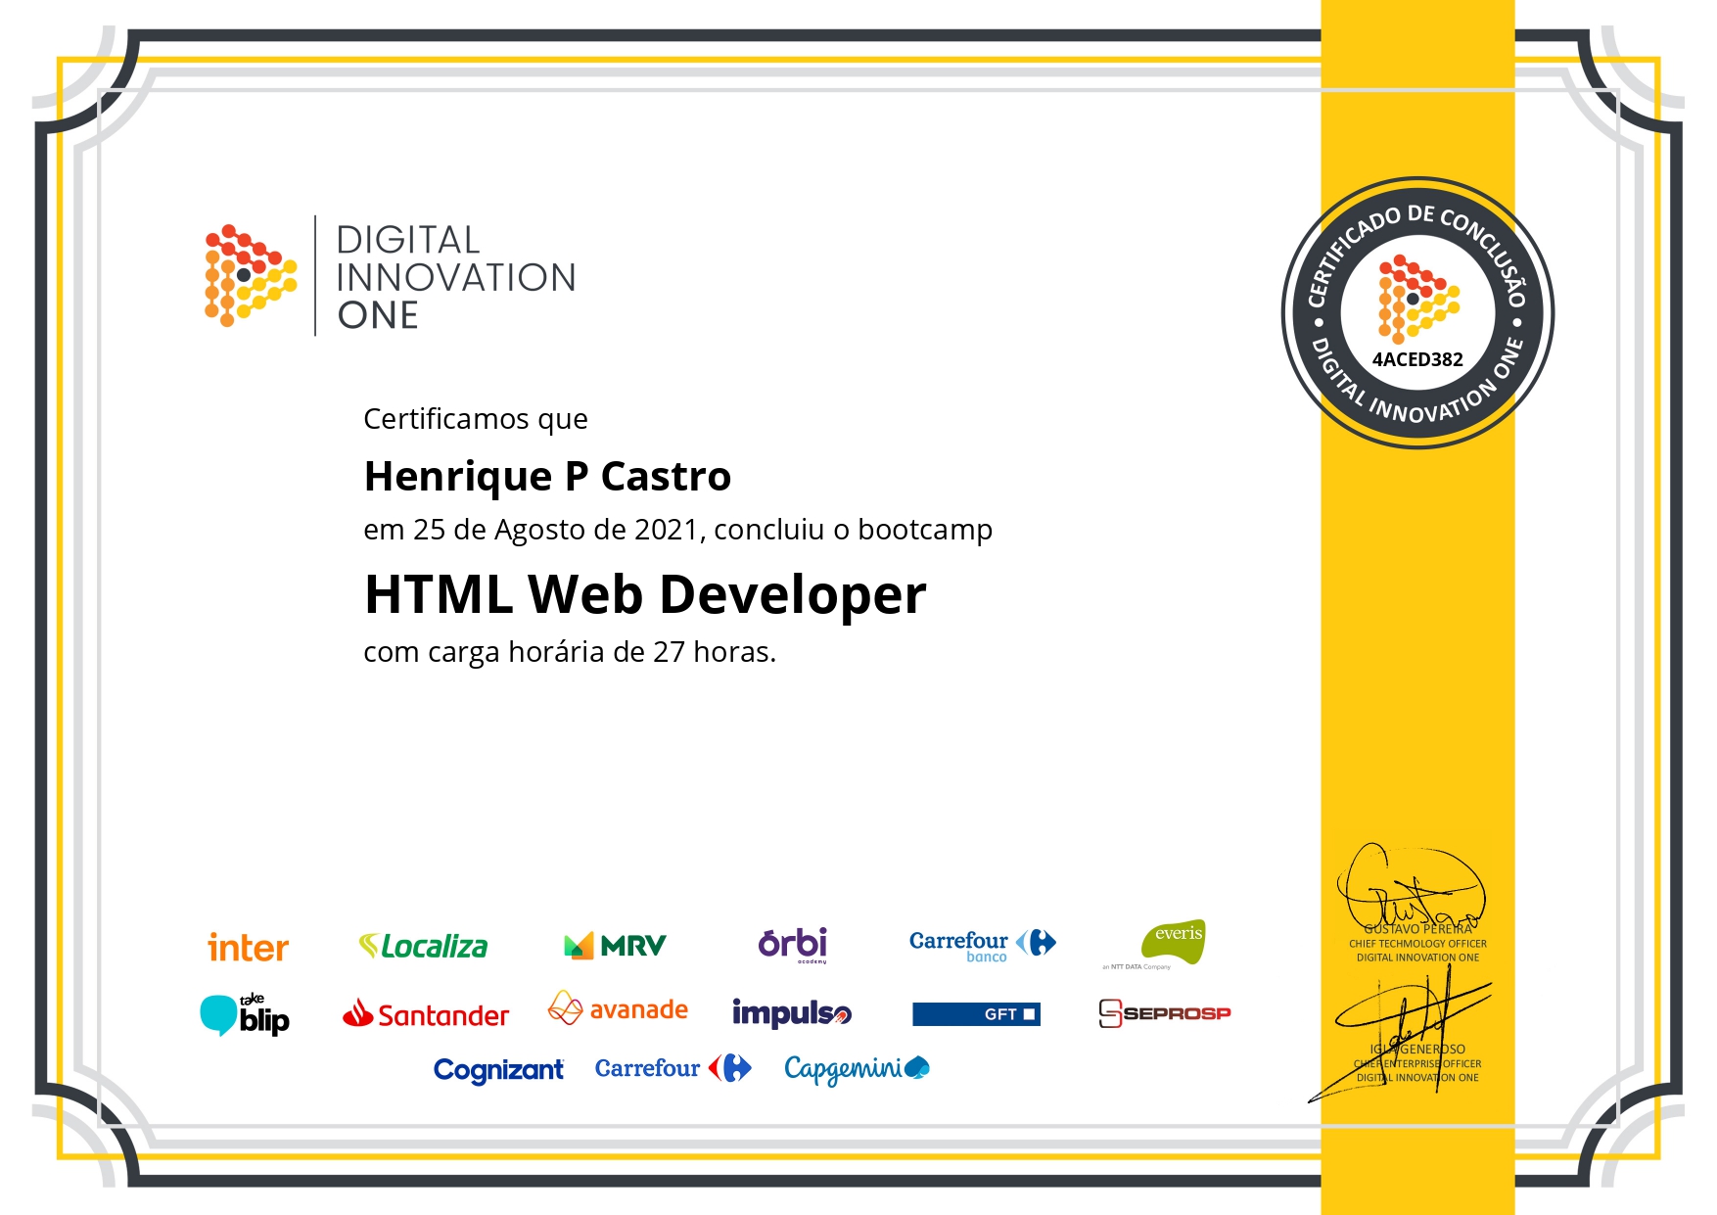Click the avanade logo
The image size is (1717, 1215).
618,1008
